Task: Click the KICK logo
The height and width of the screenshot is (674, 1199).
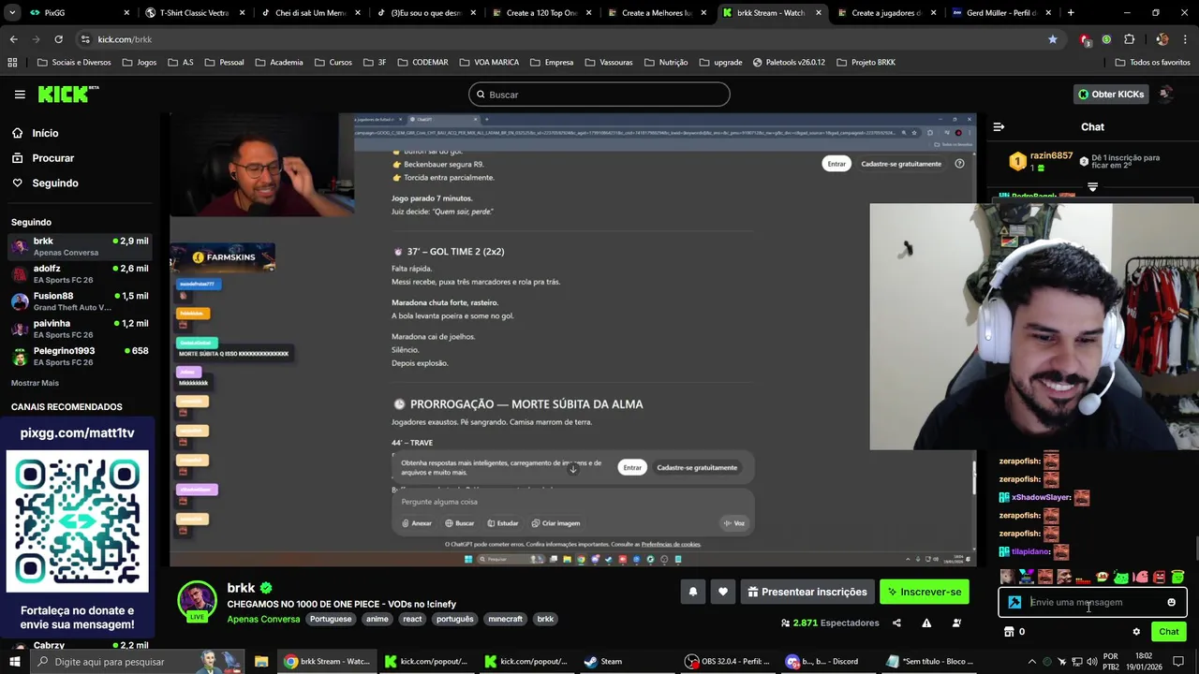Action: pos(68,94)
